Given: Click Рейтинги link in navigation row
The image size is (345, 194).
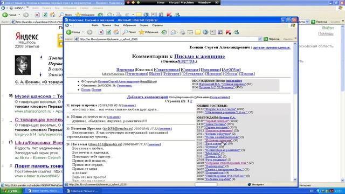Looking at the screenshot, I should 171,74.
